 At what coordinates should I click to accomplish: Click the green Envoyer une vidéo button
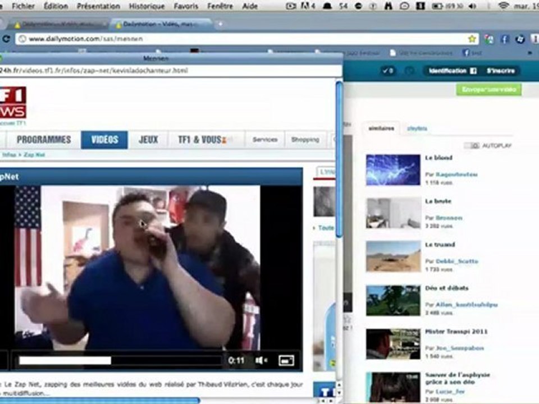tap(489, 89)
